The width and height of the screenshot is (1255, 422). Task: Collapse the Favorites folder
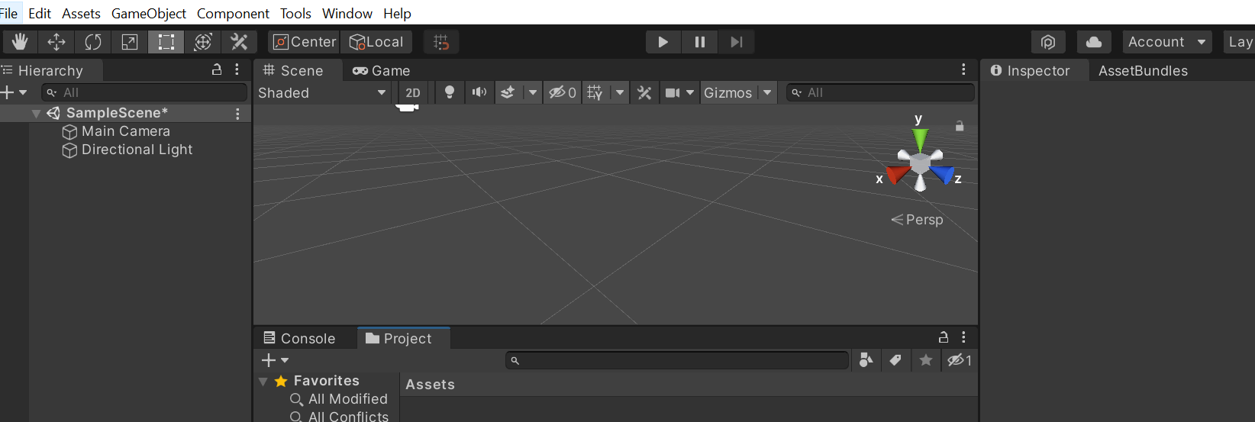pos(263,381)
